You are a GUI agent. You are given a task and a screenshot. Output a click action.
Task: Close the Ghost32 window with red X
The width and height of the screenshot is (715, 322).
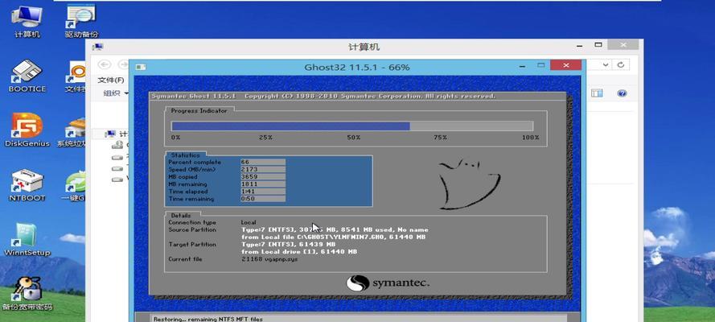pyautogui.click(x=566, y=65)
